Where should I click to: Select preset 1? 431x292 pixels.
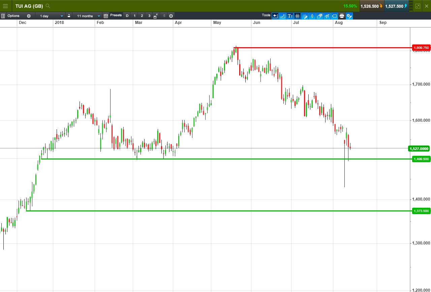pyautogui.click(x=134, y=16)
